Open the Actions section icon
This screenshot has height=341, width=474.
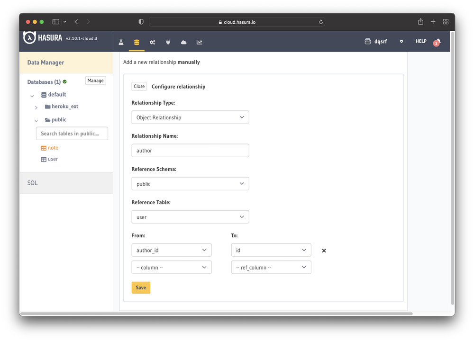point(152,42)
